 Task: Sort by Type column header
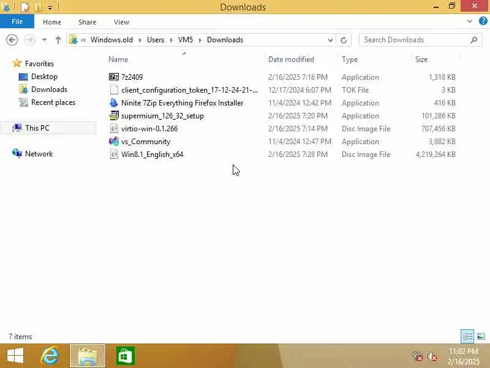(x=350, y=59)
